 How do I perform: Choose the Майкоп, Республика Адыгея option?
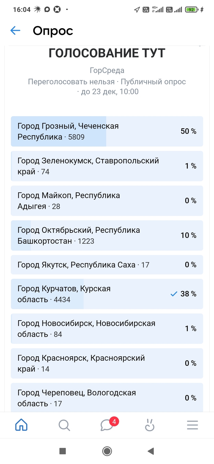click(107, 201)
